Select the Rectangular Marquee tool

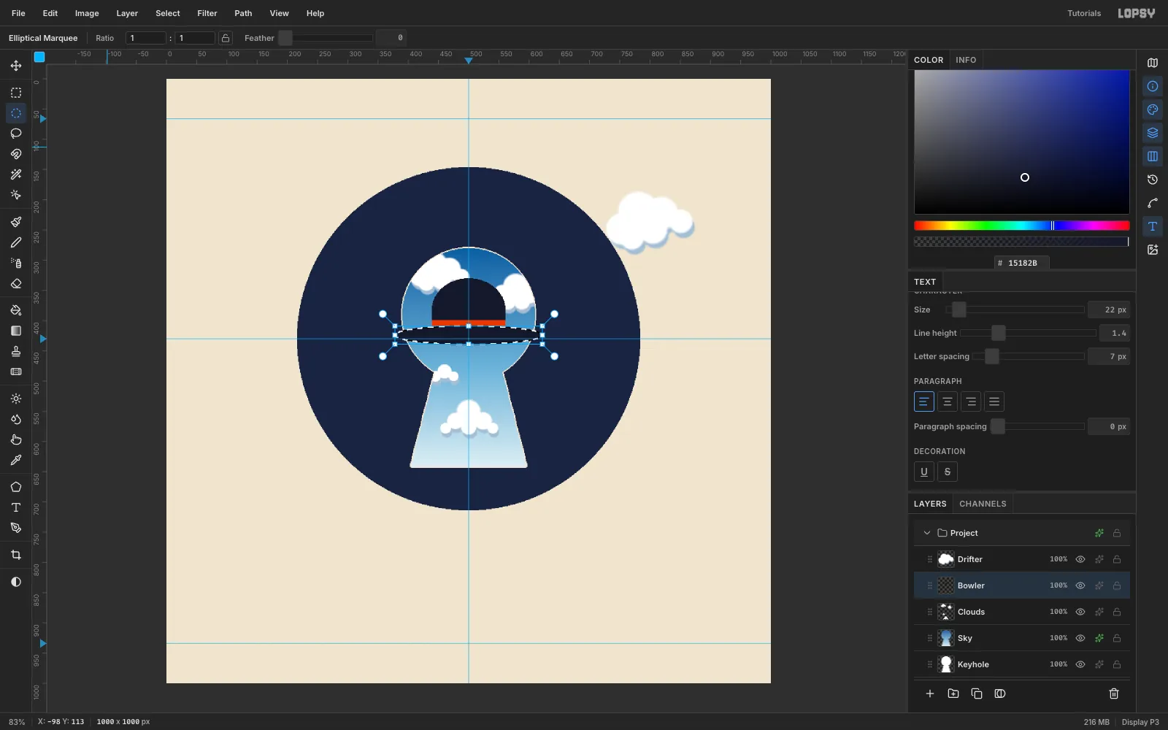pyautogui.click(x=16, y=93)
